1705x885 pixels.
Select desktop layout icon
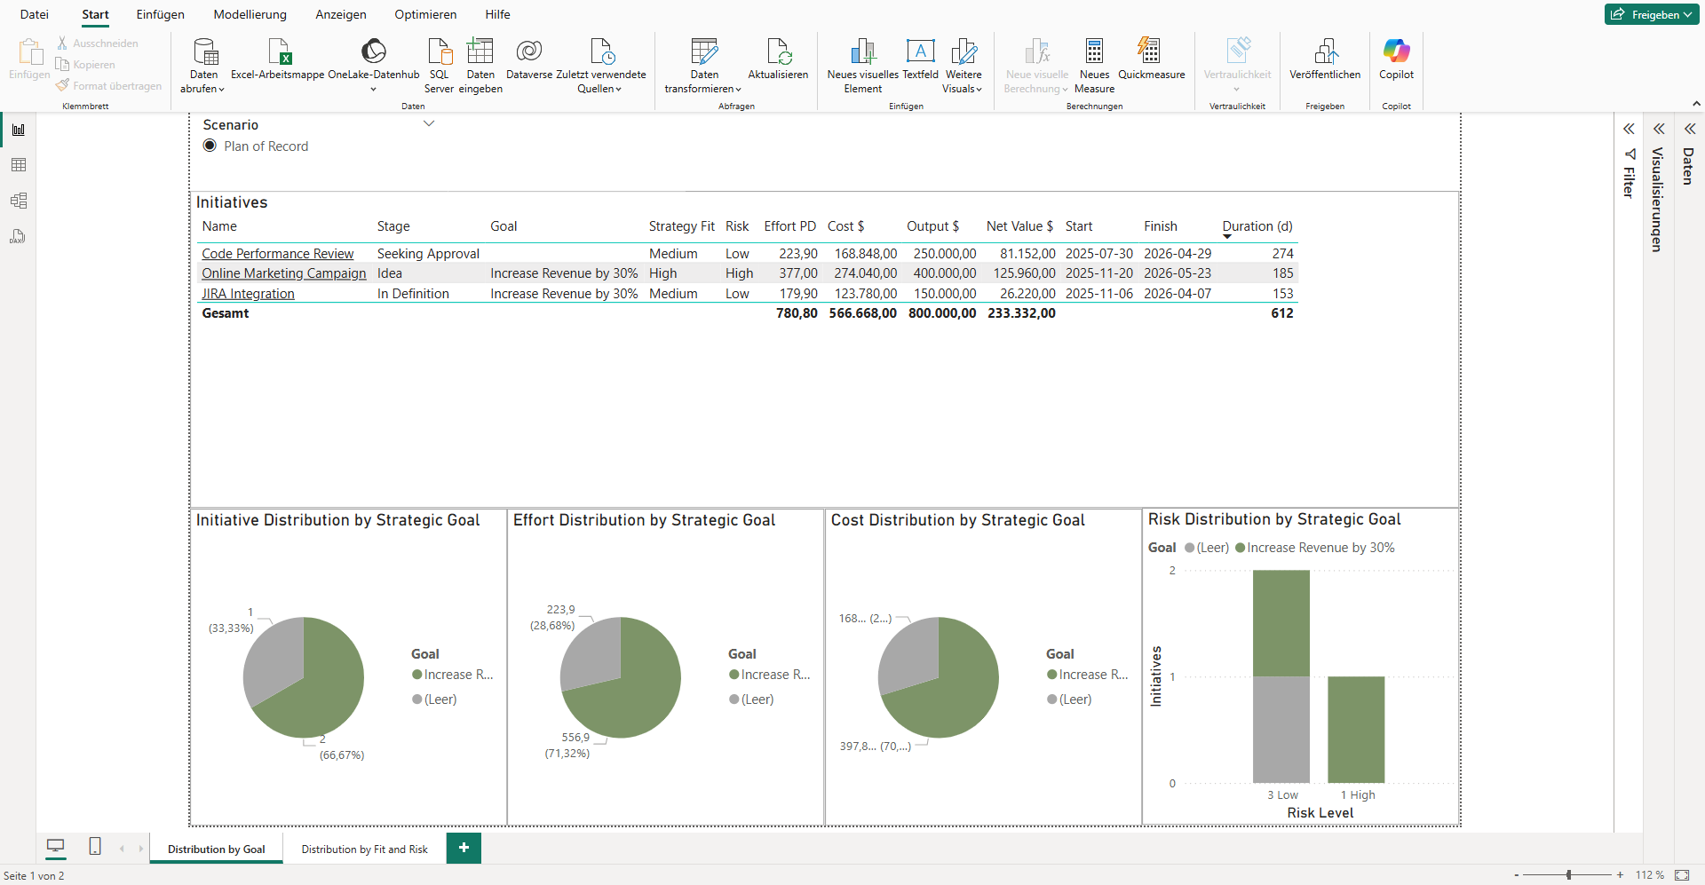pyautogui.click(x=55, y=847)
